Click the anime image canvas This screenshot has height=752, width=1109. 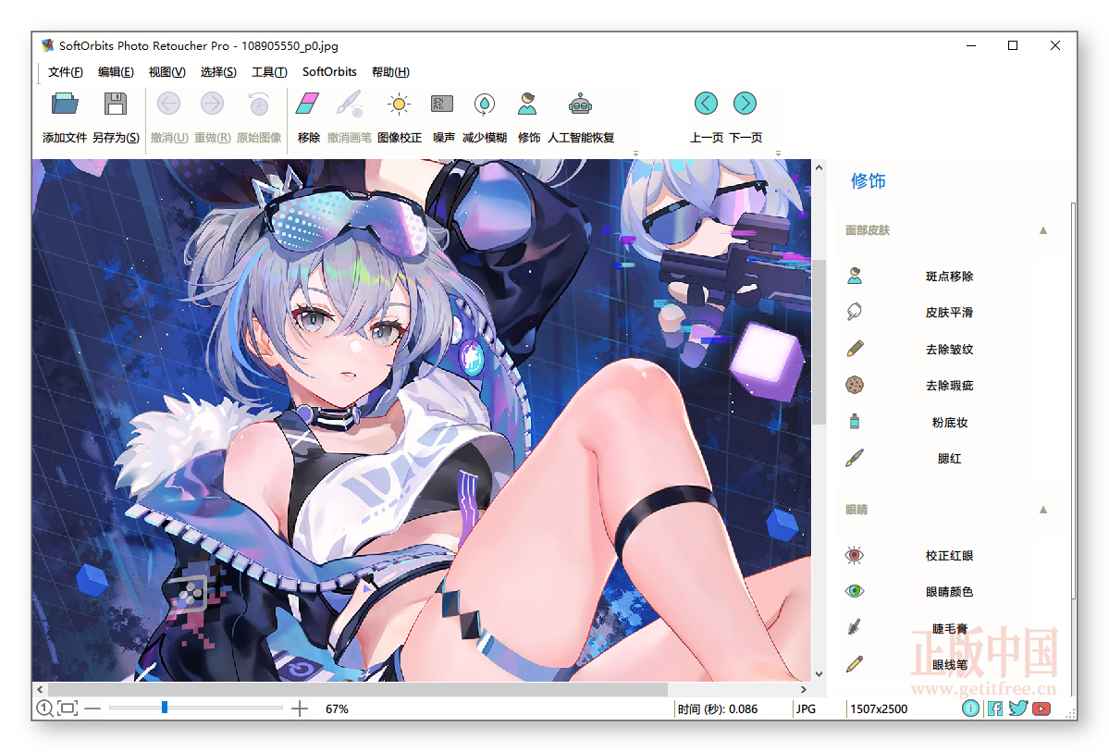coord(421,420)
